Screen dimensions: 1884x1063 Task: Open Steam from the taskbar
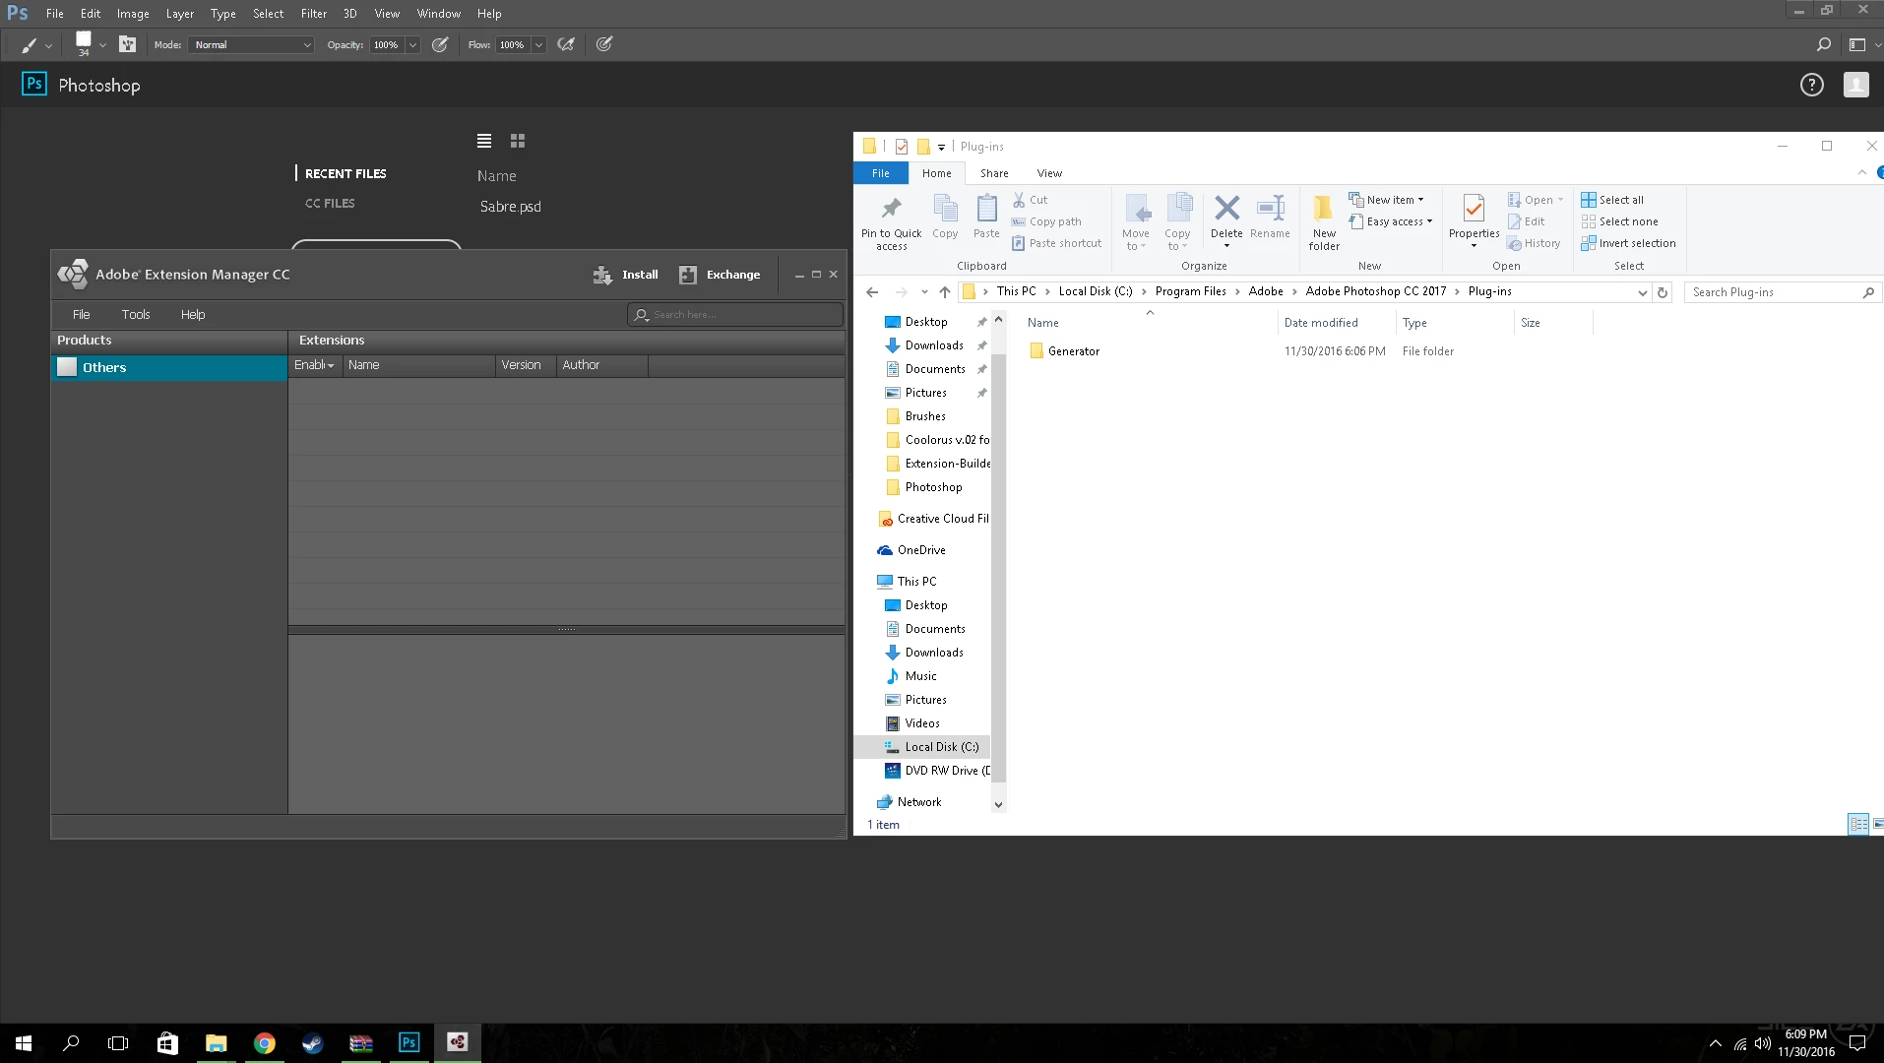point(313,1043)
